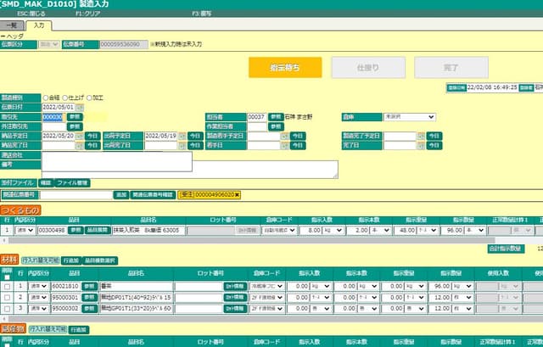Click 参照 button beside item 95000301
The width and height of the screenshot is (543, 347).
click(x=89, y=298)
